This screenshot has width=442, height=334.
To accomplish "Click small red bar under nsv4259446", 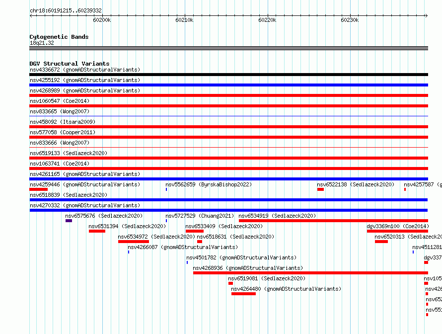I will pos(39,189).
